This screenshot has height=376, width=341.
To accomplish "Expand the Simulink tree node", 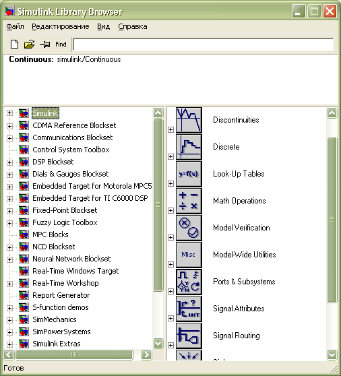I will pyautogui.click(x=9, y=113).
